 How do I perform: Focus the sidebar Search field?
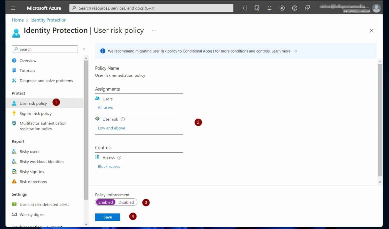point(45,49)
